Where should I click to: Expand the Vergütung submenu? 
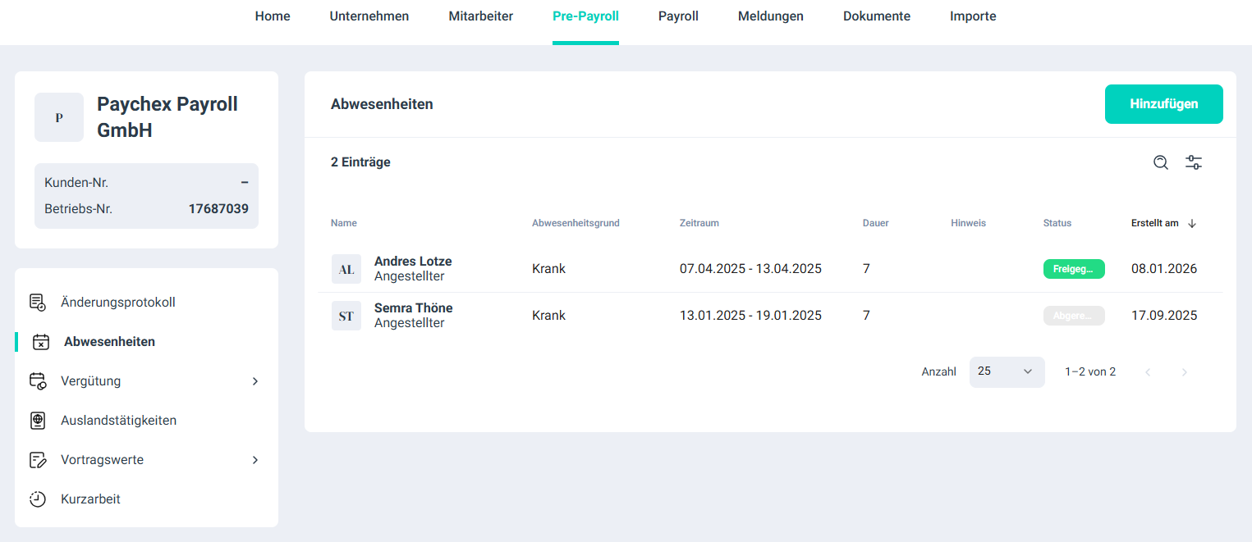click(x=255, y=381)
